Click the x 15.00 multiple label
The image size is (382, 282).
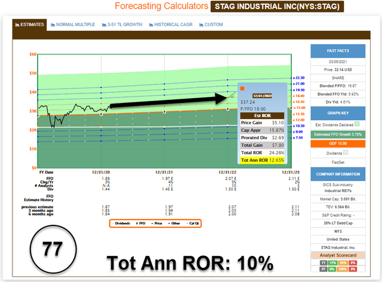tap(300, 108)
